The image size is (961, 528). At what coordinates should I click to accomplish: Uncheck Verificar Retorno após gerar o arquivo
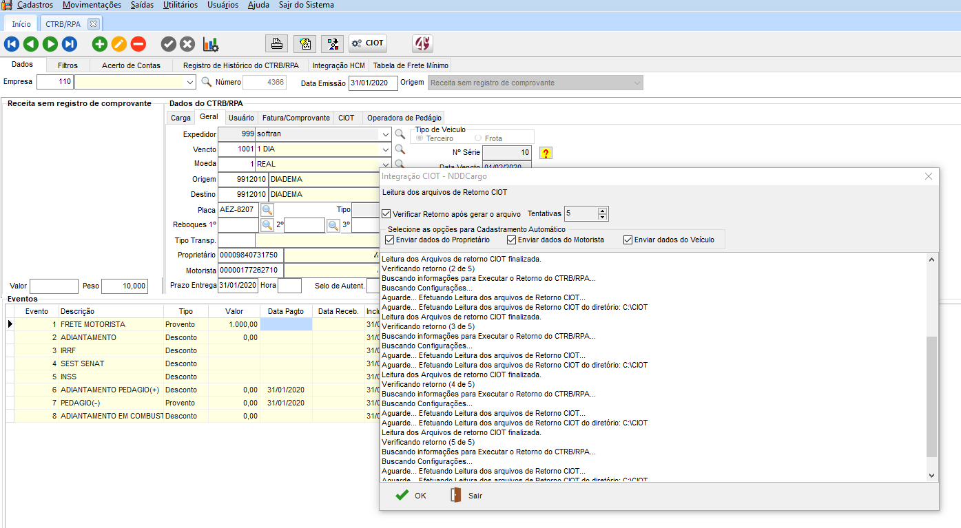pyautogui.click(x=386, y=214)
